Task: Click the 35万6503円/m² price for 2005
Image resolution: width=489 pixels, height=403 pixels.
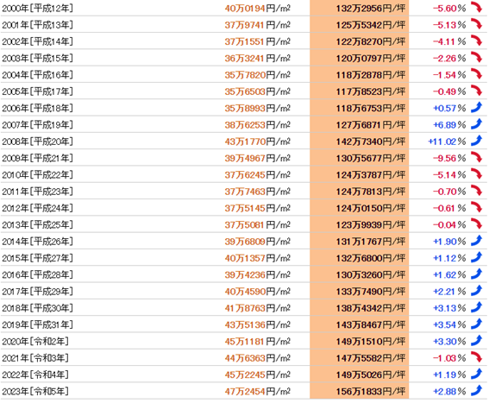Action: click(x=258, y=91)
